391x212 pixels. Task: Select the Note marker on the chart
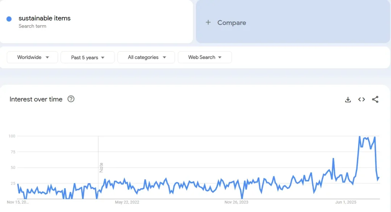(102, 168)
